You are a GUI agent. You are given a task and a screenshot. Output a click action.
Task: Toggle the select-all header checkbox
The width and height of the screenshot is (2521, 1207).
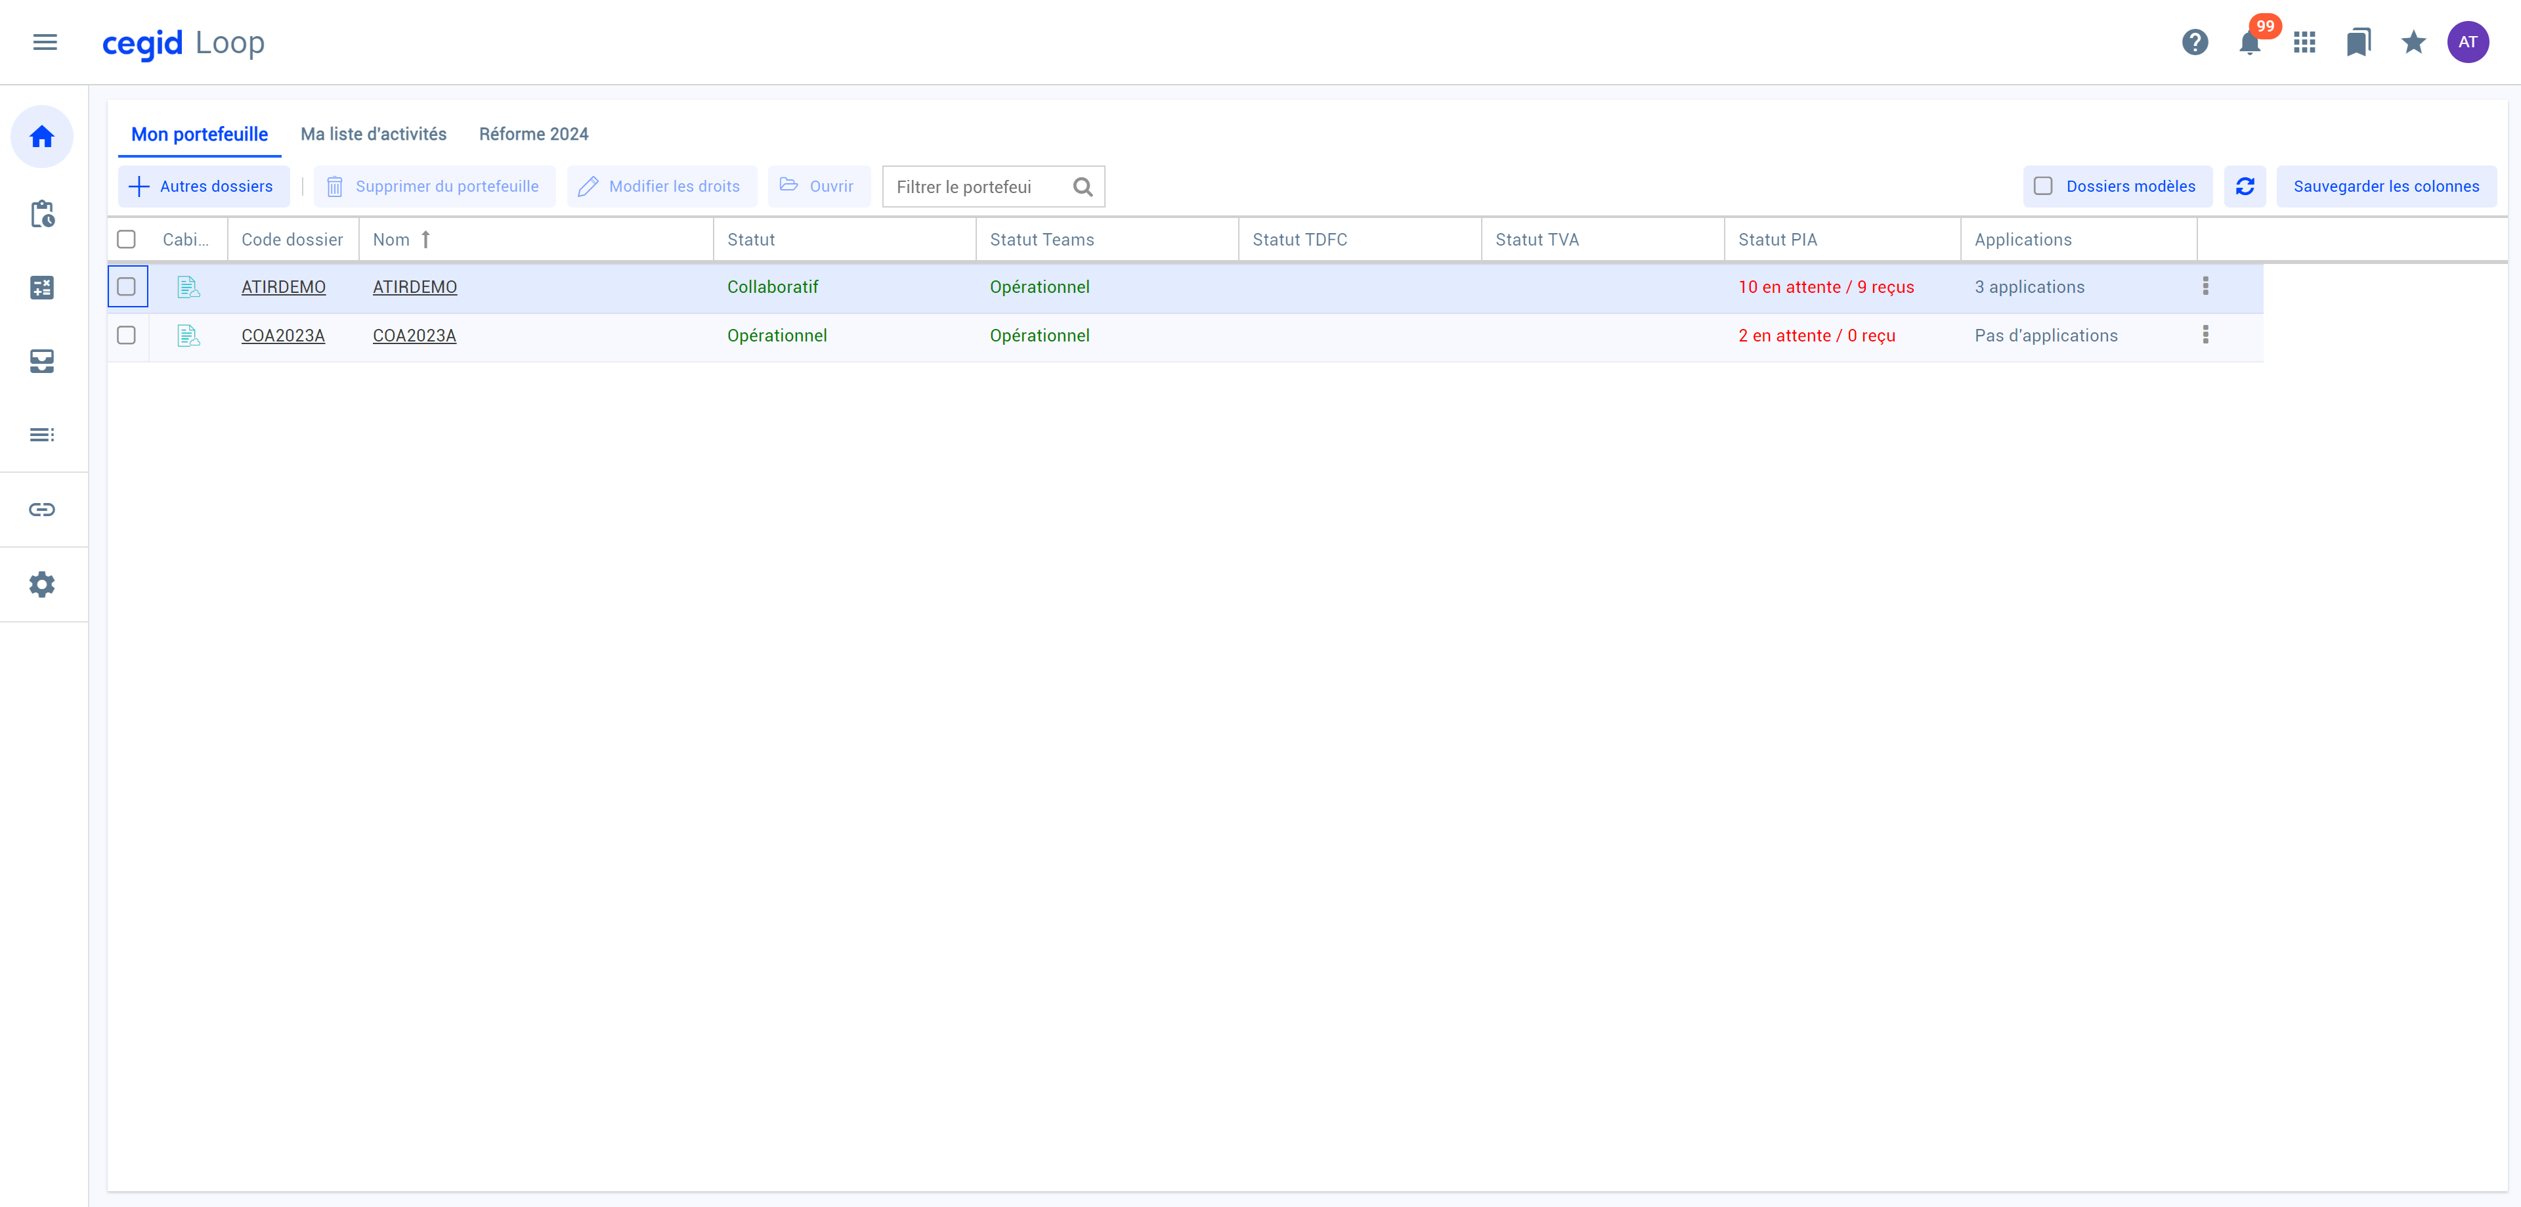coord(125,240)
